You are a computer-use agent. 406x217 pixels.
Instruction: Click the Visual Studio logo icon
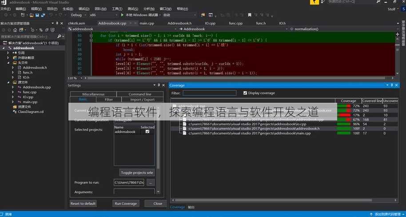tap(4, 2)
